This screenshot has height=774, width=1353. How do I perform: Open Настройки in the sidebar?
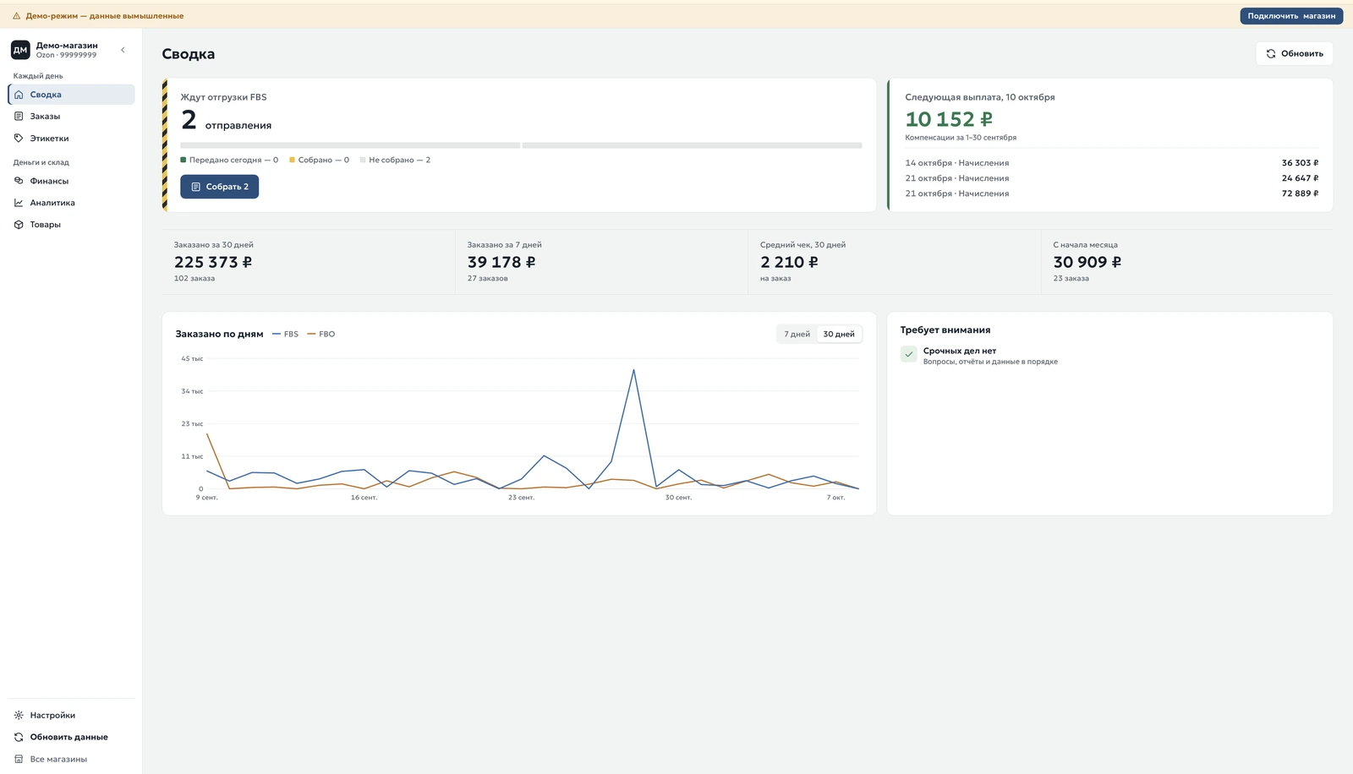click(x=71, y=716)
